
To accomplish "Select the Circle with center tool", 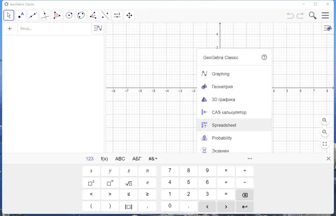I will point(69,15).
